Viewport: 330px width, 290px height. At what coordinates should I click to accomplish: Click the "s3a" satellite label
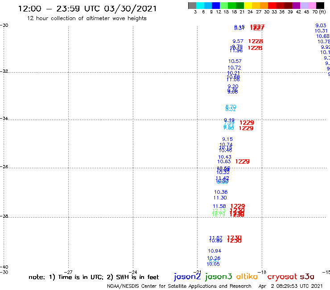coord(307,277)
